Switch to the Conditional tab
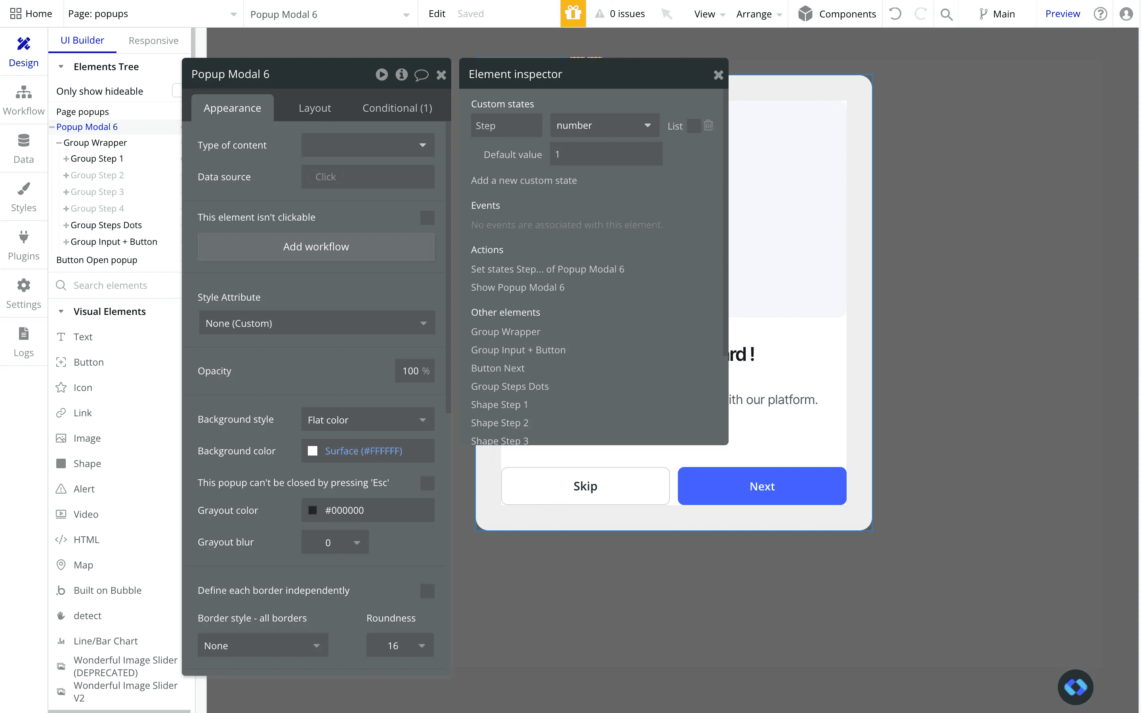 (397, 107)
